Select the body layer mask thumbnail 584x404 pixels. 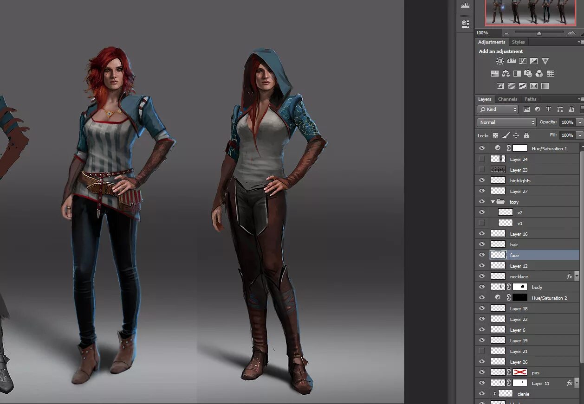pos(520,287)
